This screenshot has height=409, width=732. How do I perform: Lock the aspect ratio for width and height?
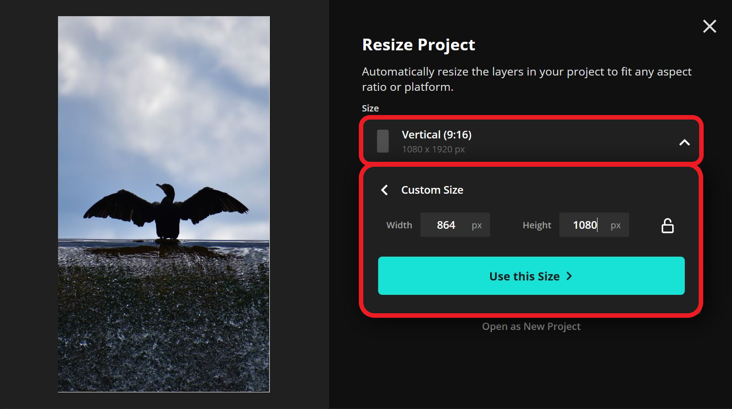(668, 225)
